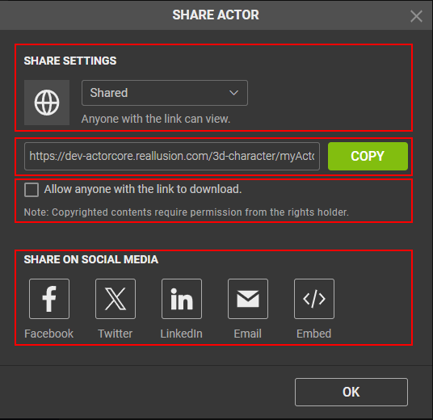Click the SHARE ON SOCIAL MEDIA heading

click(x=90, y=259)
